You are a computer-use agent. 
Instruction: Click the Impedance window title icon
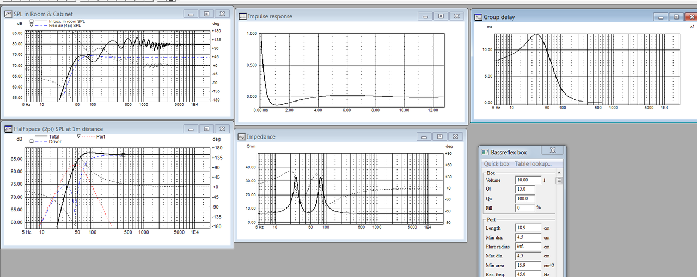[242, 137]
